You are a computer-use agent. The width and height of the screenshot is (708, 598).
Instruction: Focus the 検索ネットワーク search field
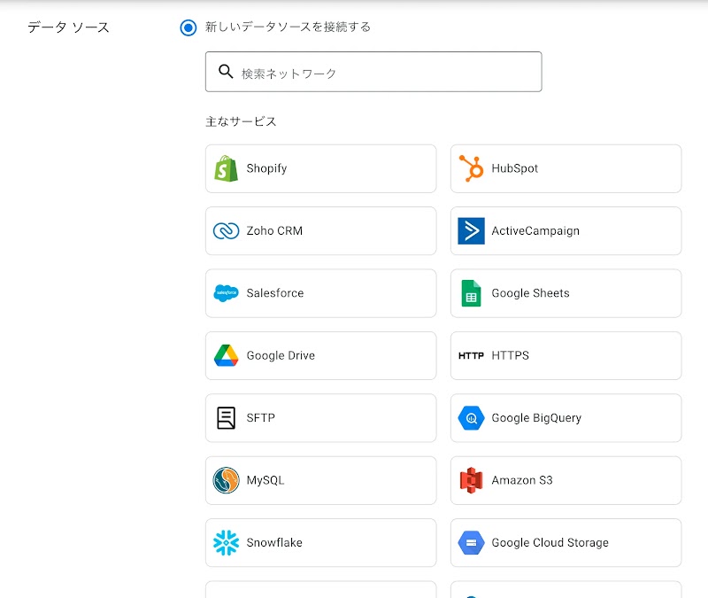click(x=373, y=72)
